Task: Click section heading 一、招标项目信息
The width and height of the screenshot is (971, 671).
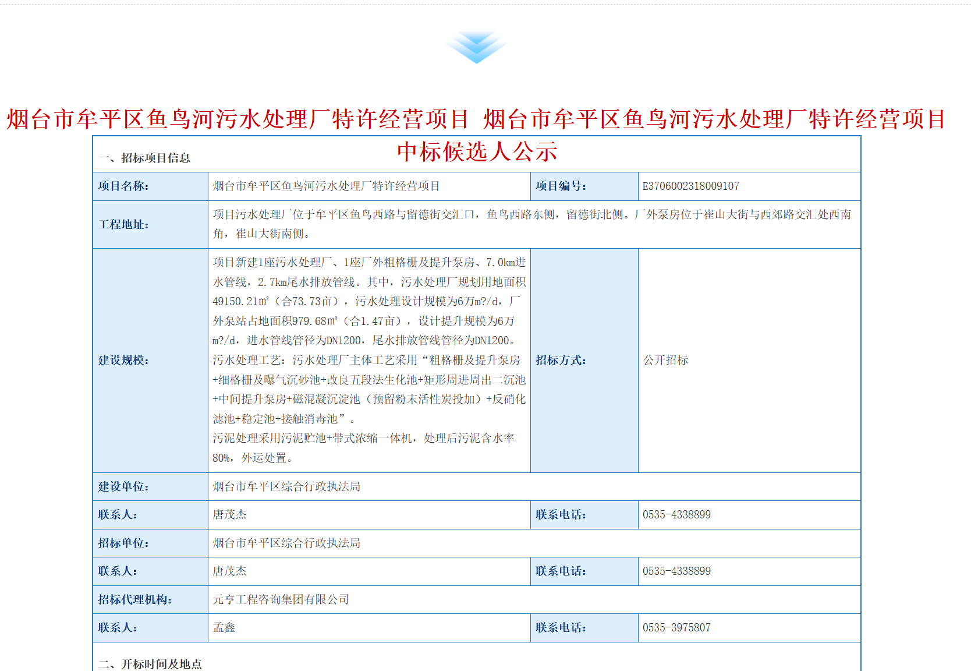Action: click(x=144, y=158)
